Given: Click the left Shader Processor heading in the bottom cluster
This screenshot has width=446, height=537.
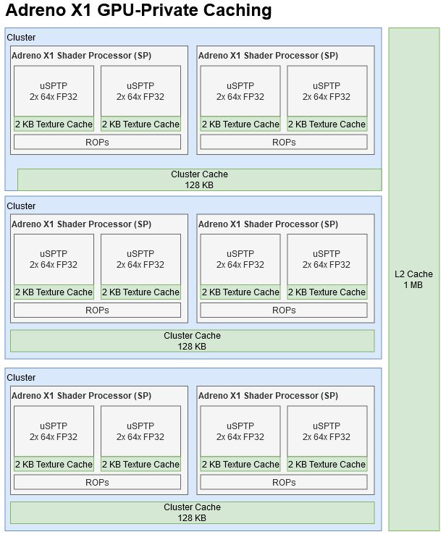Looking at the screenshot, I should coord(82,396).
